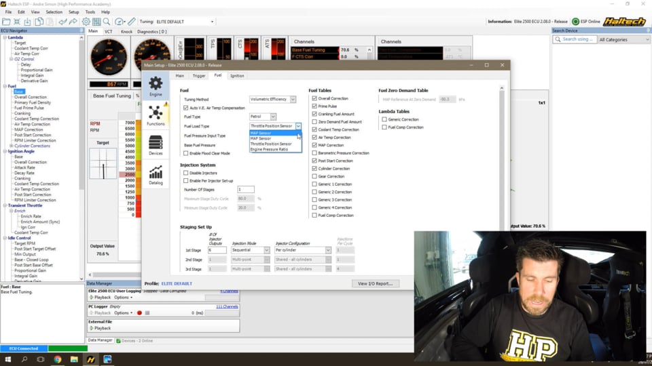Enable Gear Correction checkbox

pos(314,176)
